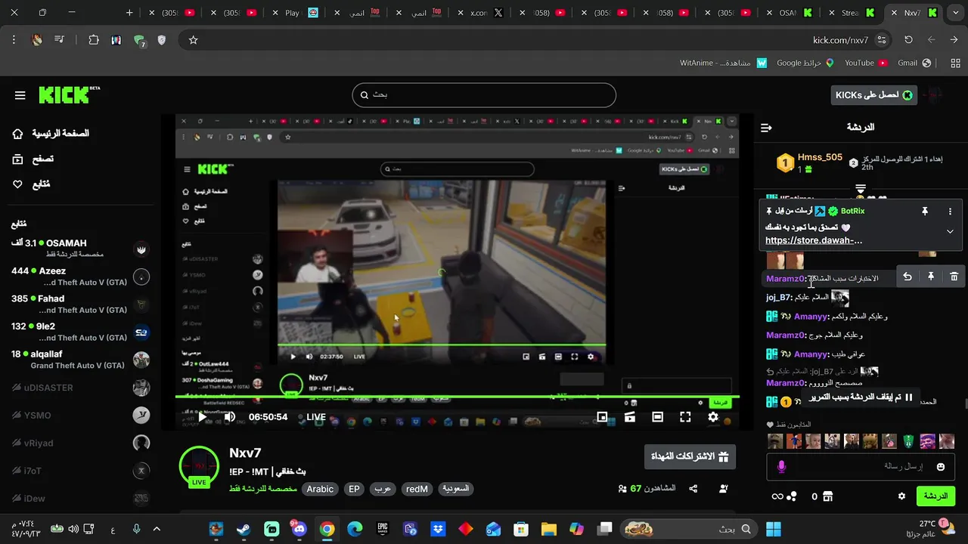Click the microphone icon in chat input
The height and width of the screenshot is (544, 968).
[781, 467]
